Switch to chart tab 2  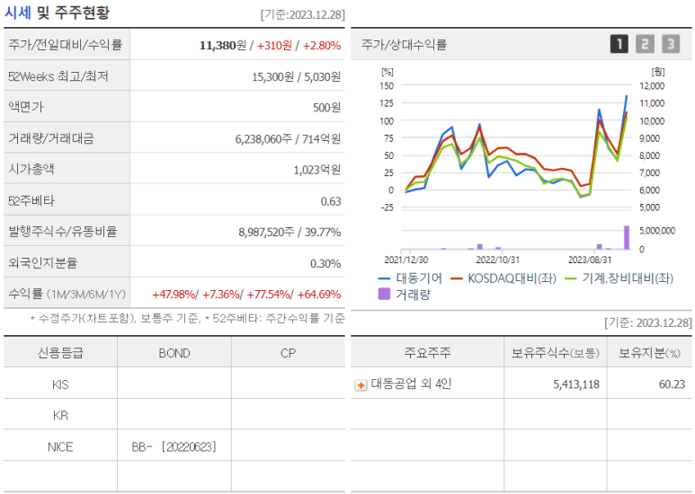pos(645,44)
